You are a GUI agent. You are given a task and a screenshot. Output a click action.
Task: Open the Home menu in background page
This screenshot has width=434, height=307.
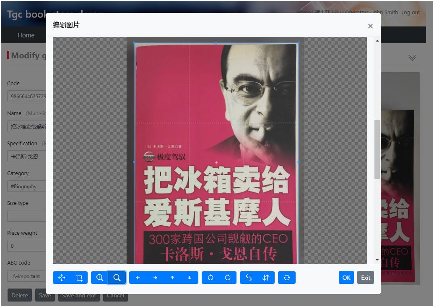click(x=26, y=35)
